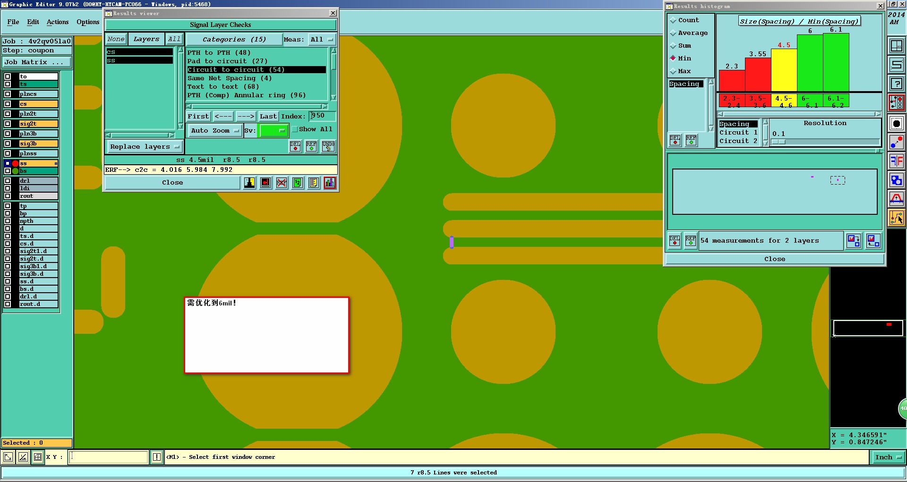907x482 pixels.
Task: Toggle the checkbox for layer rout
Action: click(x=8, y=196)
